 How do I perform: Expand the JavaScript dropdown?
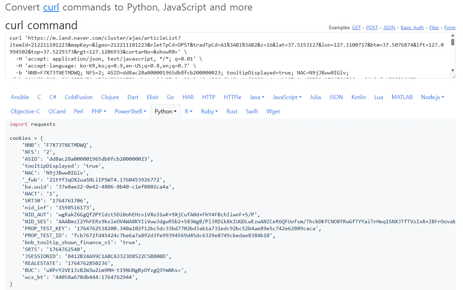(x=287, y=97)
